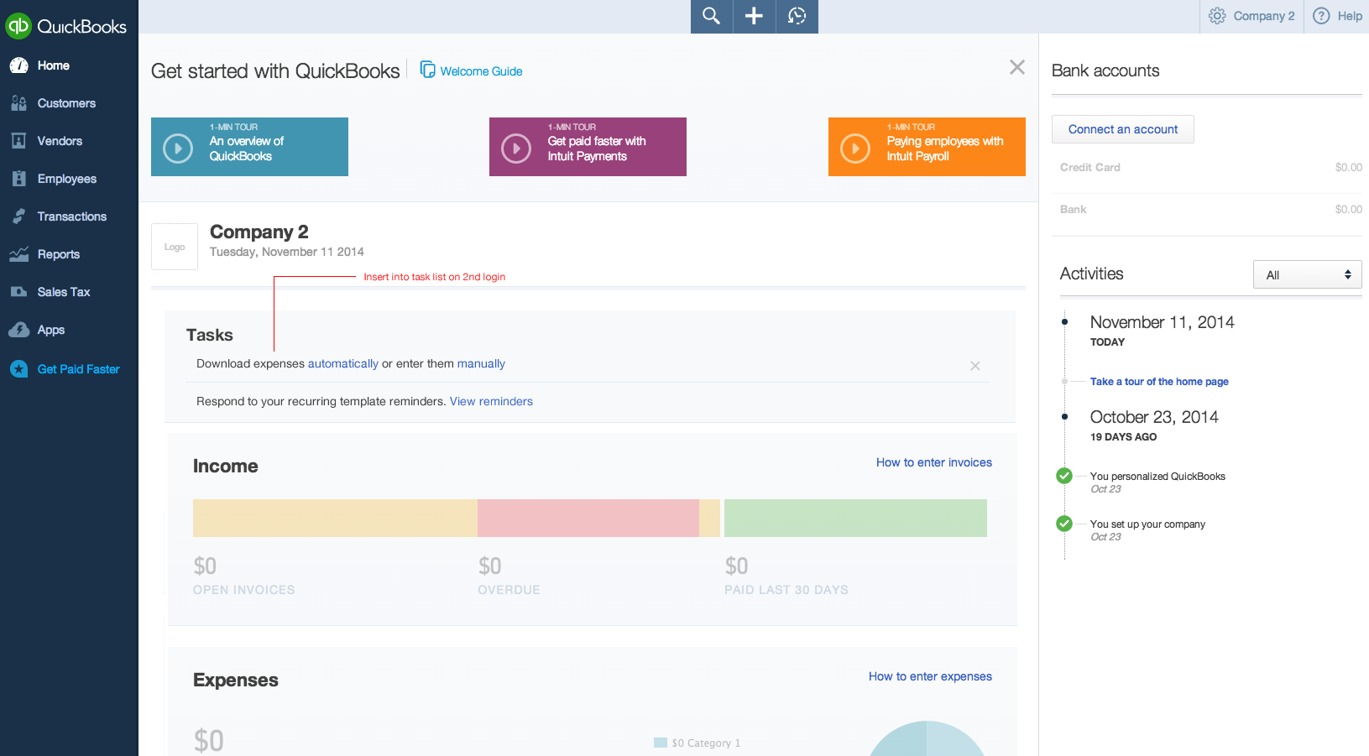Open Vendors in the sidebar
The height and width of the screenshot is (756, 1369).
[60, 141]
